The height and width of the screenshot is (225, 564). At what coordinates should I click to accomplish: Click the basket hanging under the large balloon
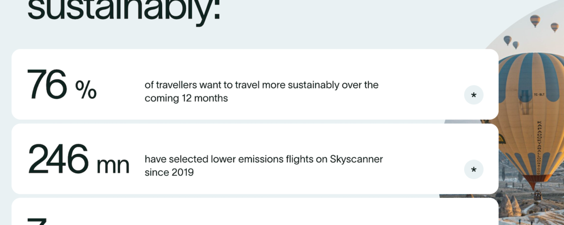click(x=538, y=196)
